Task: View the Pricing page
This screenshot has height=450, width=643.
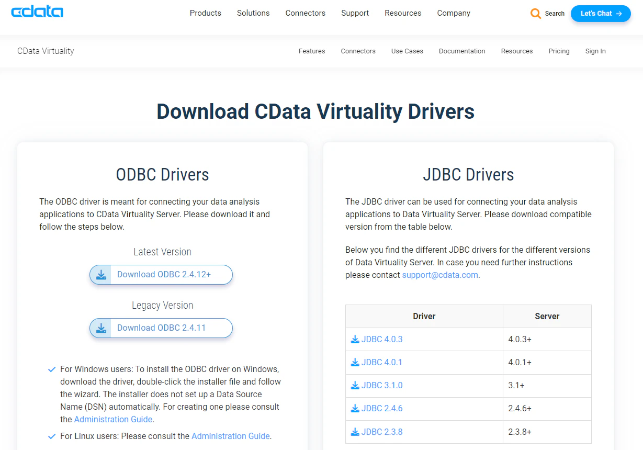Action: pyautogui.click(x=559, y=51)
